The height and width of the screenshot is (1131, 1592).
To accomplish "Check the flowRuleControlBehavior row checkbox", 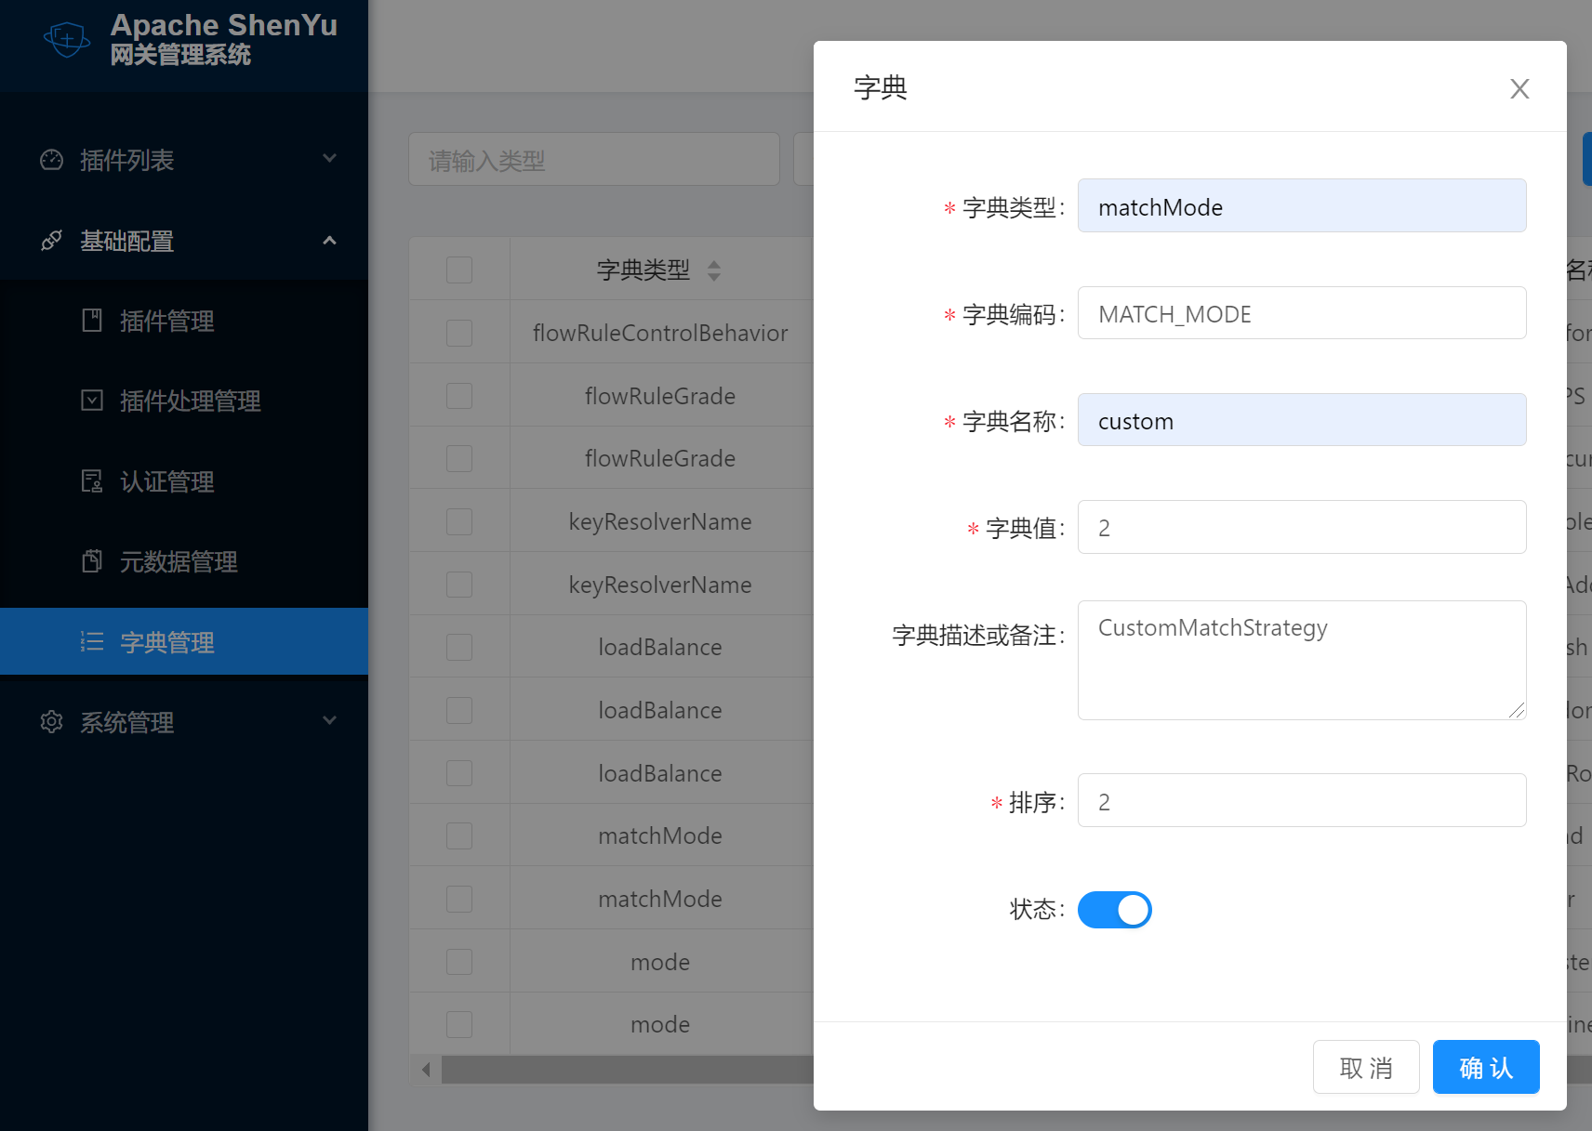I will pos(459,333).
